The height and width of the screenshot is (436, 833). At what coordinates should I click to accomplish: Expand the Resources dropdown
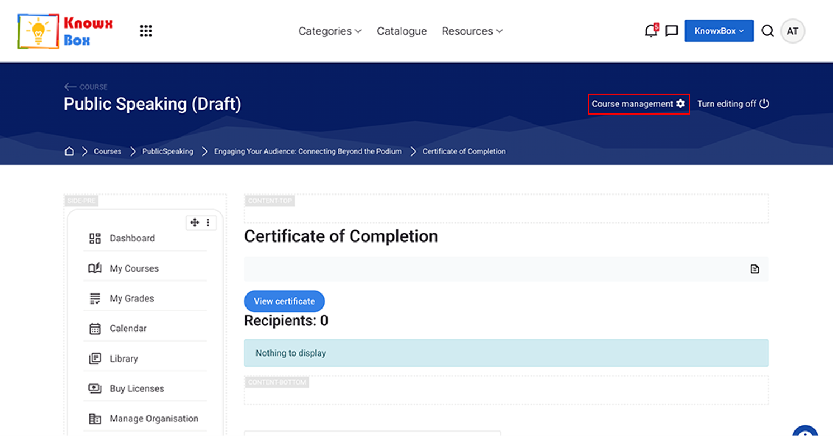click(472, 31)
